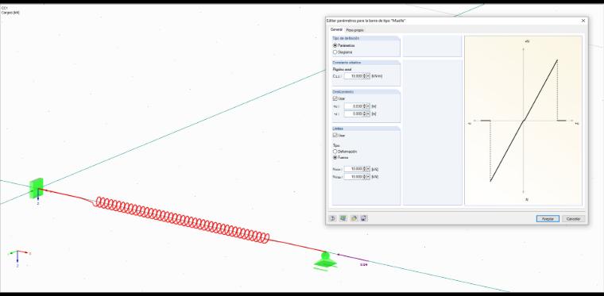
Task: Select the Fuerza limit type
Action: (x=335, y=158)
